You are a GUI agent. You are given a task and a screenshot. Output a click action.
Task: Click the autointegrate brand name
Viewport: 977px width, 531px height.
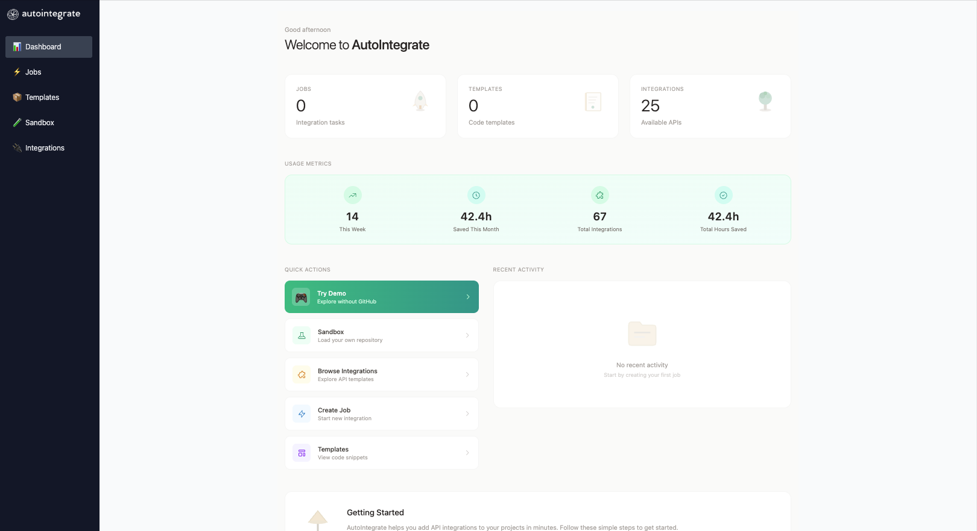(51, 14)
